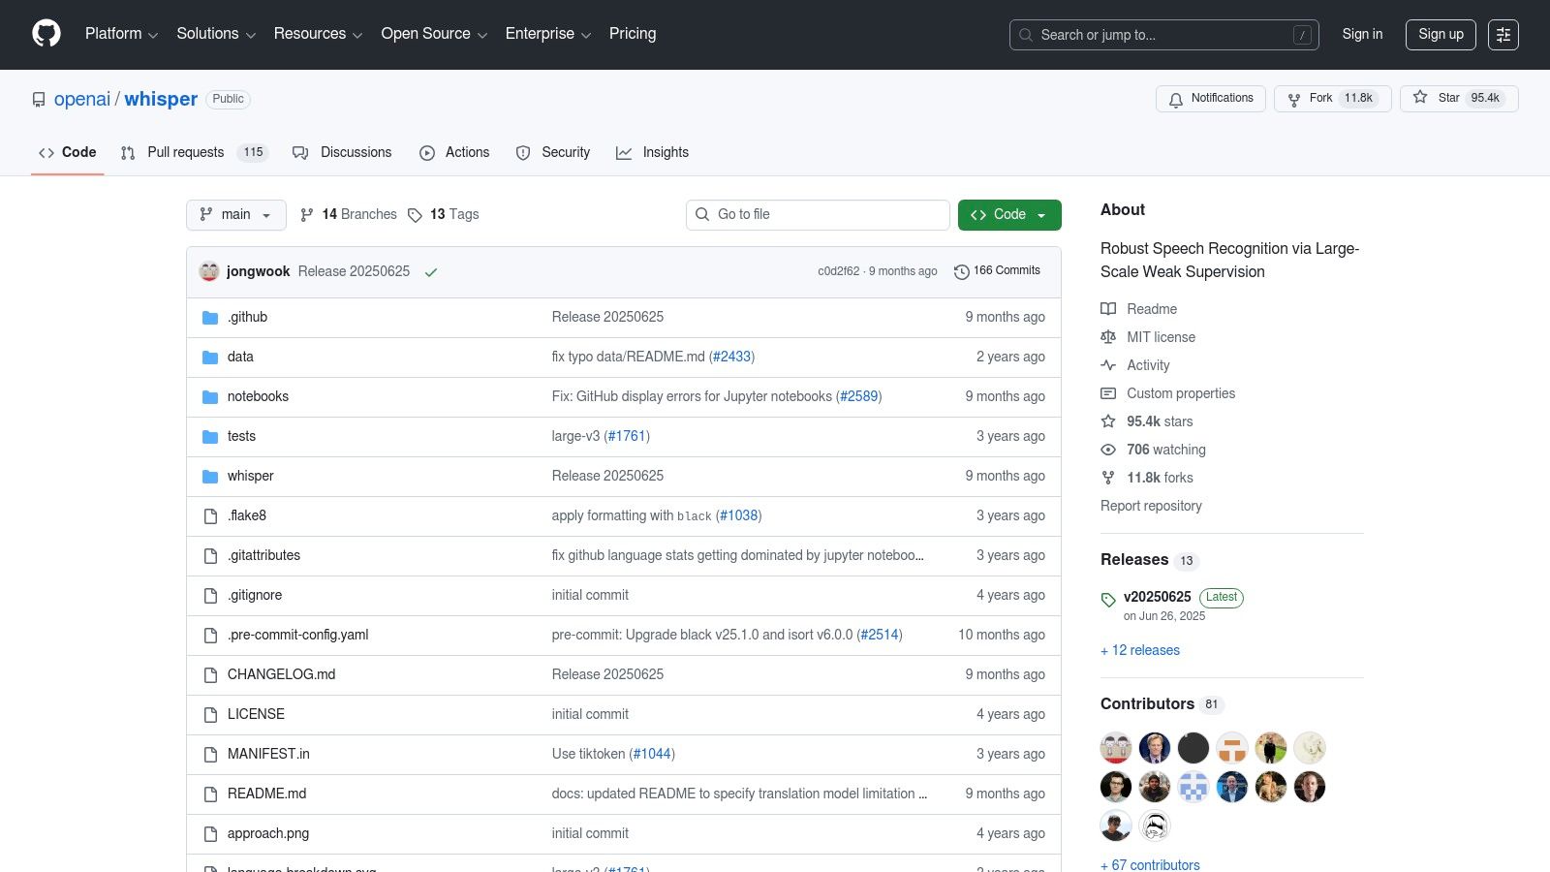Click commit hash c0d2f62
This screenshot has width=1550, height=872.
pyautogui.click(x=838, y=271)
